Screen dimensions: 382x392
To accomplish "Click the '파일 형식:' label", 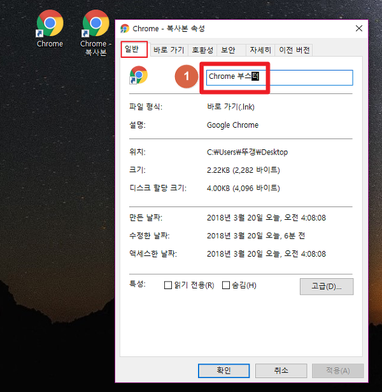I will point(146,107).
